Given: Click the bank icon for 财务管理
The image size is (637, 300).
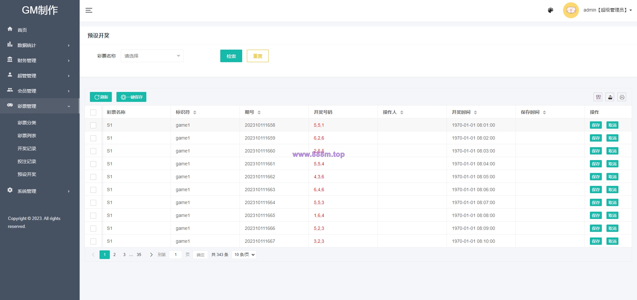Looking at the screenshot, I should click(x=10, y=60).
